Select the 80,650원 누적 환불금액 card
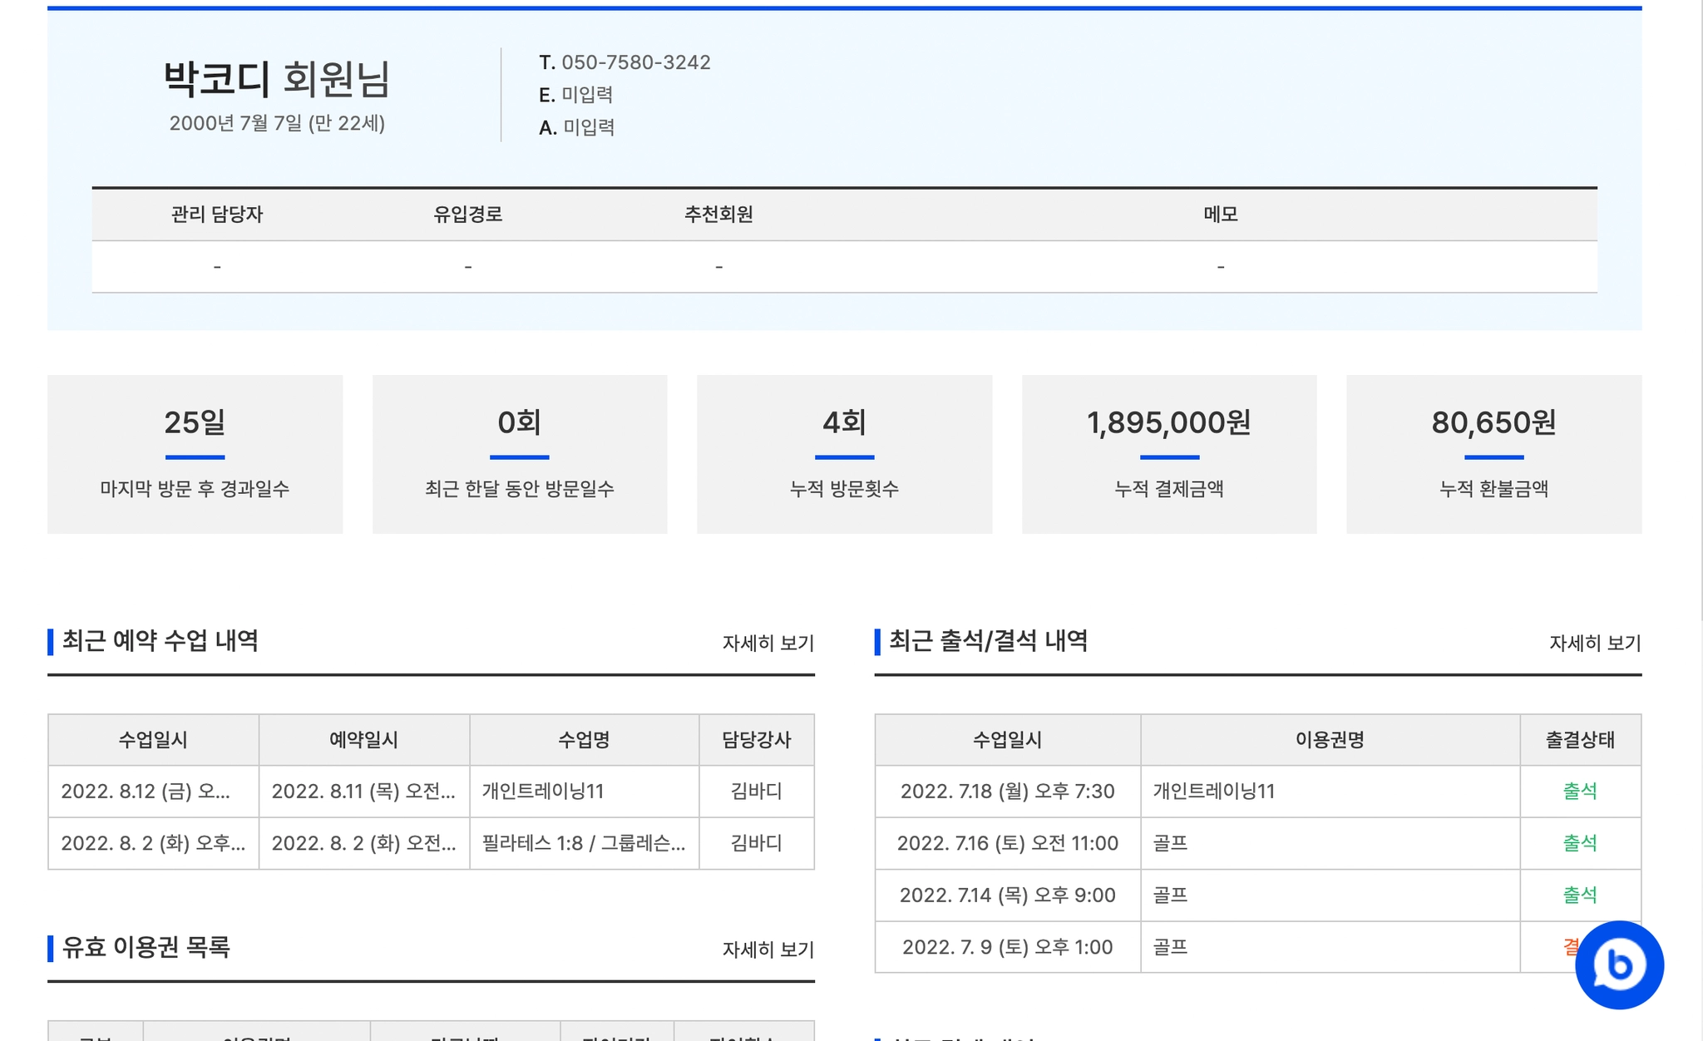1703x1041 pixels. [1493, 454]
